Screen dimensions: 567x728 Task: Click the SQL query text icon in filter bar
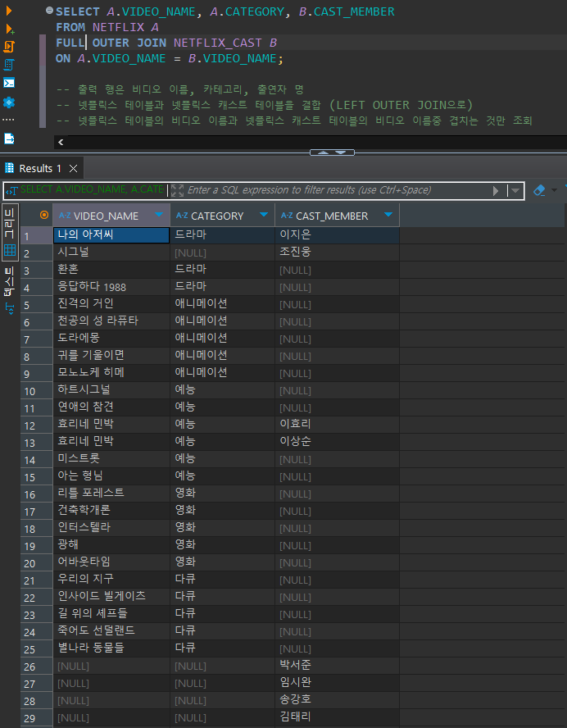point(11,190)
